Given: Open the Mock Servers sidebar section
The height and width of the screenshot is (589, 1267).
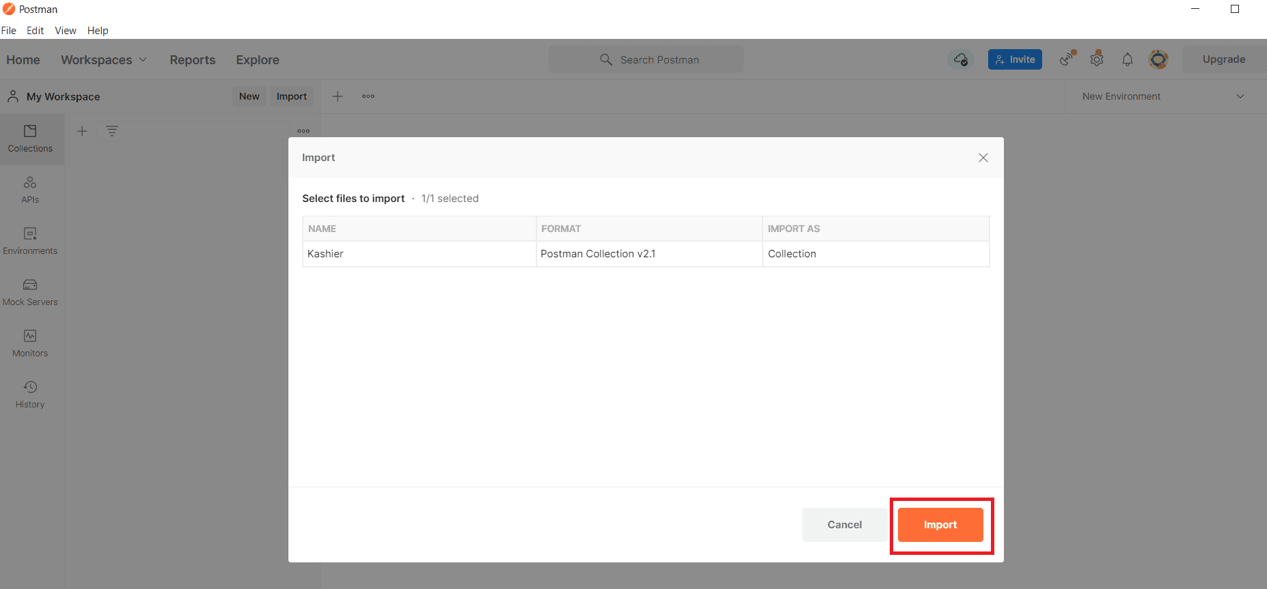Looking at the screenshot, I should click(x=30, y=292).
